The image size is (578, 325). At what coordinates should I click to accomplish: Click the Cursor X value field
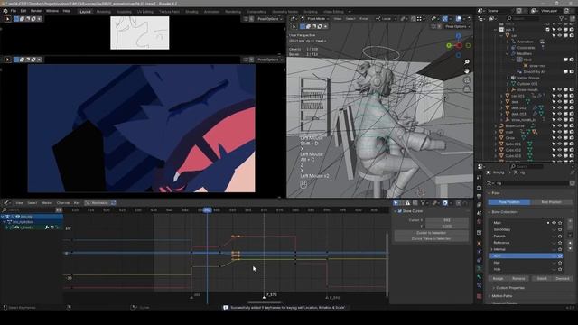click(x=447, y=220)
